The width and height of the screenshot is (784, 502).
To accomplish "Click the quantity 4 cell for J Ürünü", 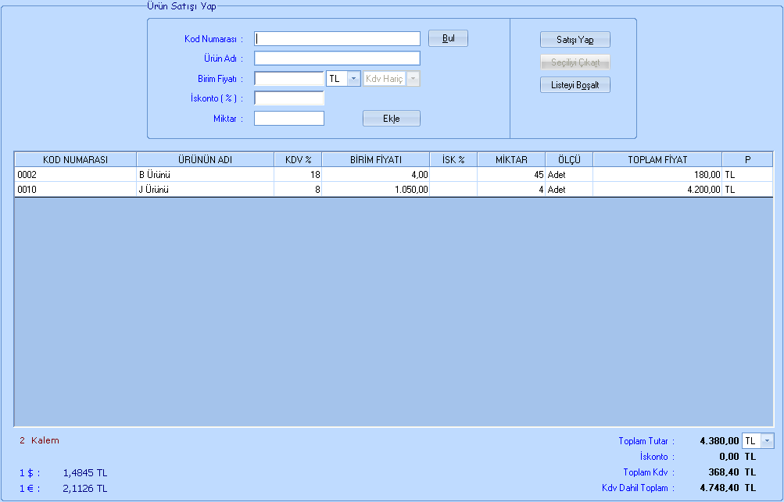I will tap(511, 189).
